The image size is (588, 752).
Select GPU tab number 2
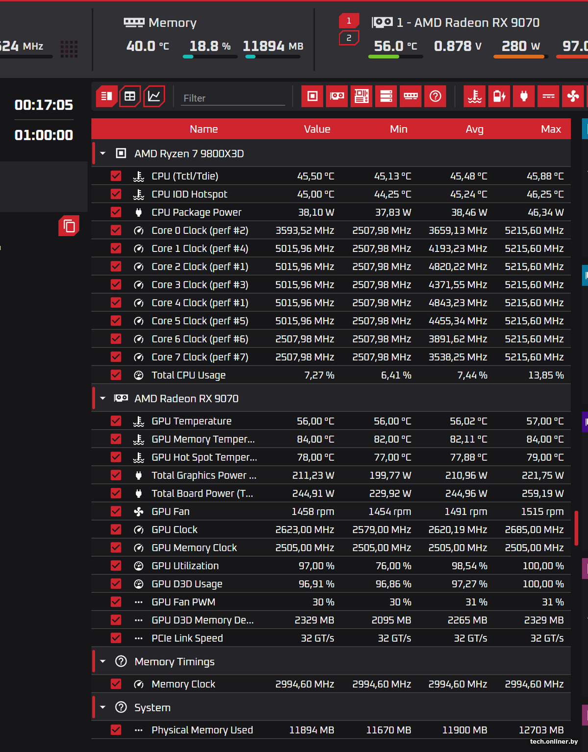pyautogui.click(x=349, y=38)
